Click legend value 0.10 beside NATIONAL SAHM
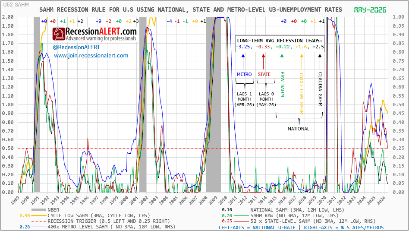Viewport: 409px width, 231px height. 227,210
